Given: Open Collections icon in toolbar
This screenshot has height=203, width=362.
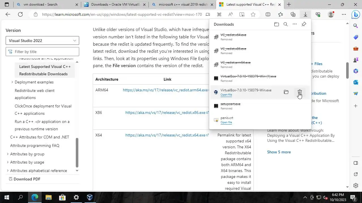Looking at the screenshot, I should (293, 14).
